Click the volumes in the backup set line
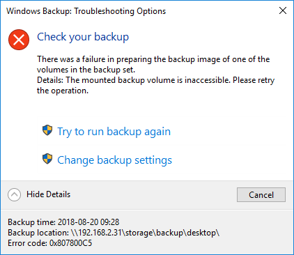This screenshot has height=255, width=294. coord(86,70)
